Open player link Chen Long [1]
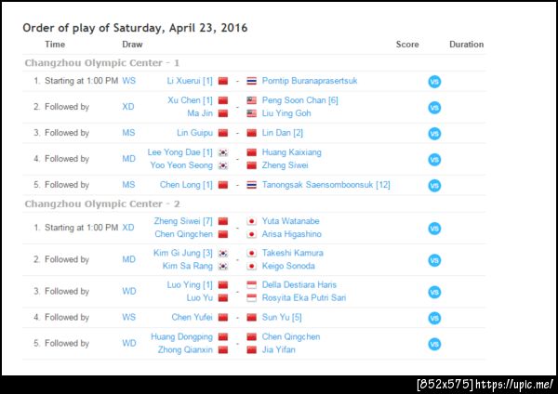The width and height of the screenshot is (558, 394). [186, 185]
